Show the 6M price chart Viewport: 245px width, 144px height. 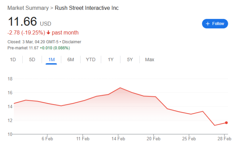(x=71, y=59)
